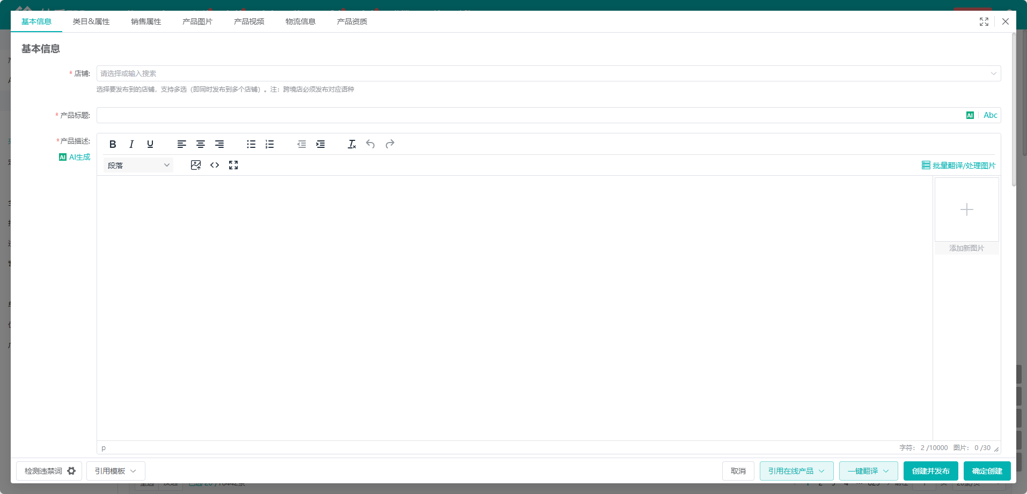
Task: Switch to the 类目&属性 tab
Action: click(91, 21)
